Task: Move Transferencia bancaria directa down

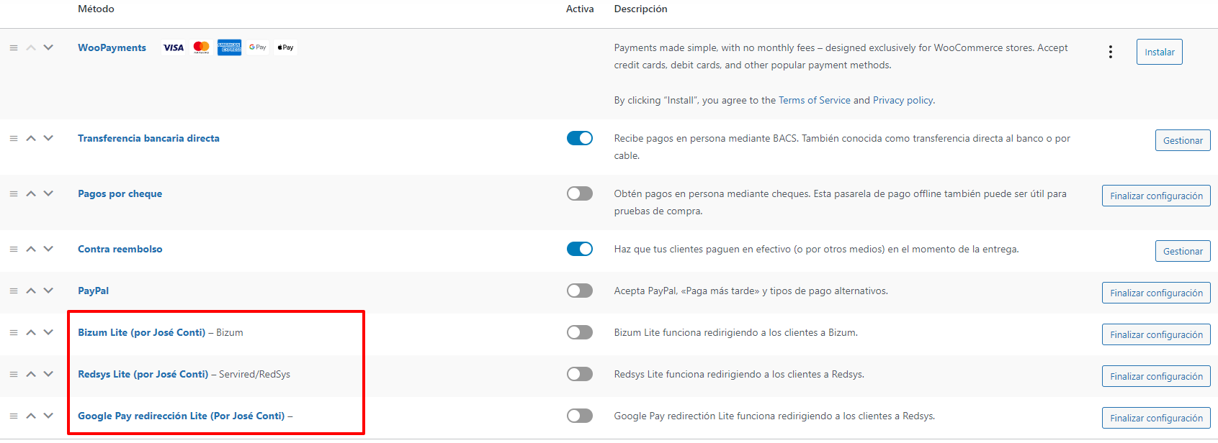Action: [x=48, y=138]
